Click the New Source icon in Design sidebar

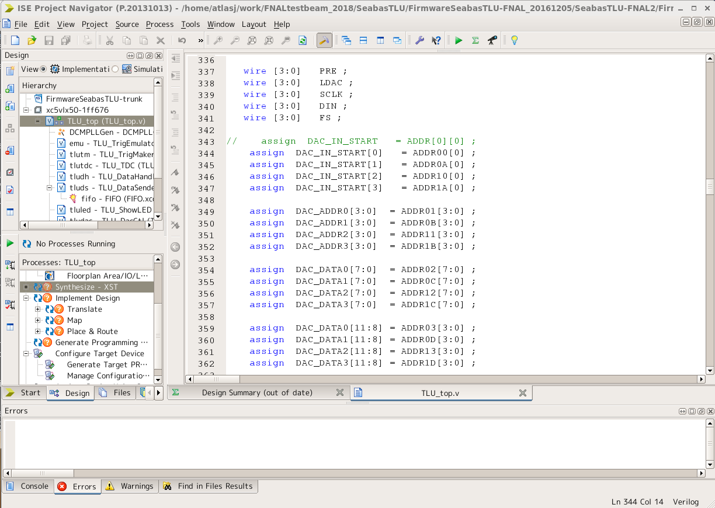(10, 71)
